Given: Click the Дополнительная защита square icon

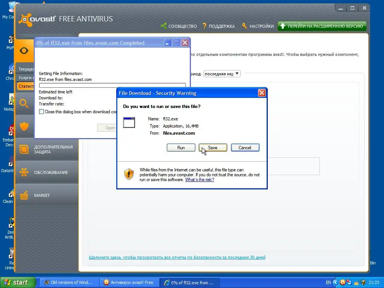Looking at the screenshot, I should tap(24, 149).
